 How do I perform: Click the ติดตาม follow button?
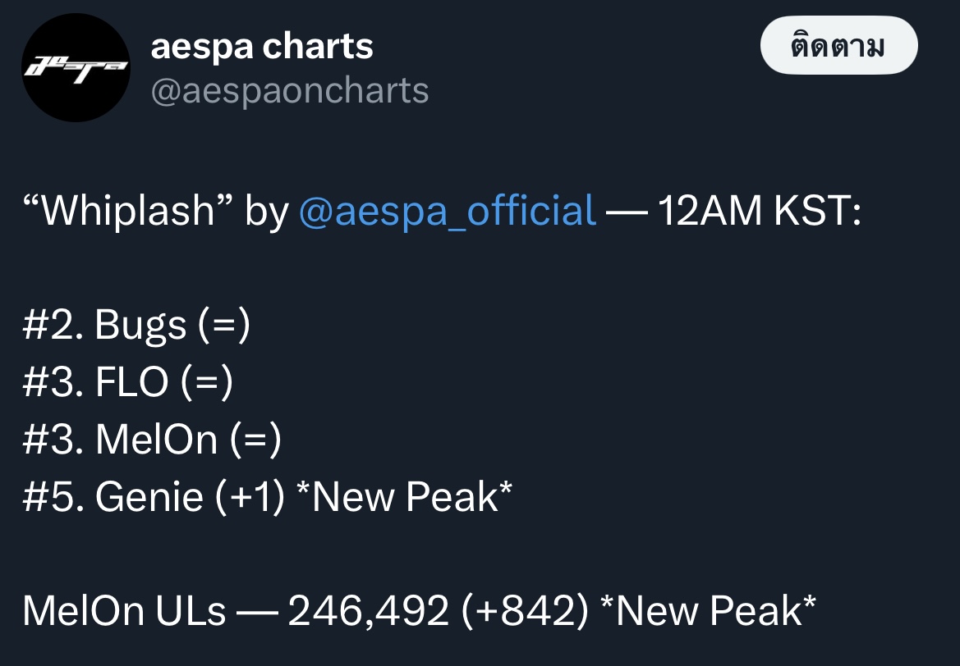(x=838, y=47)
